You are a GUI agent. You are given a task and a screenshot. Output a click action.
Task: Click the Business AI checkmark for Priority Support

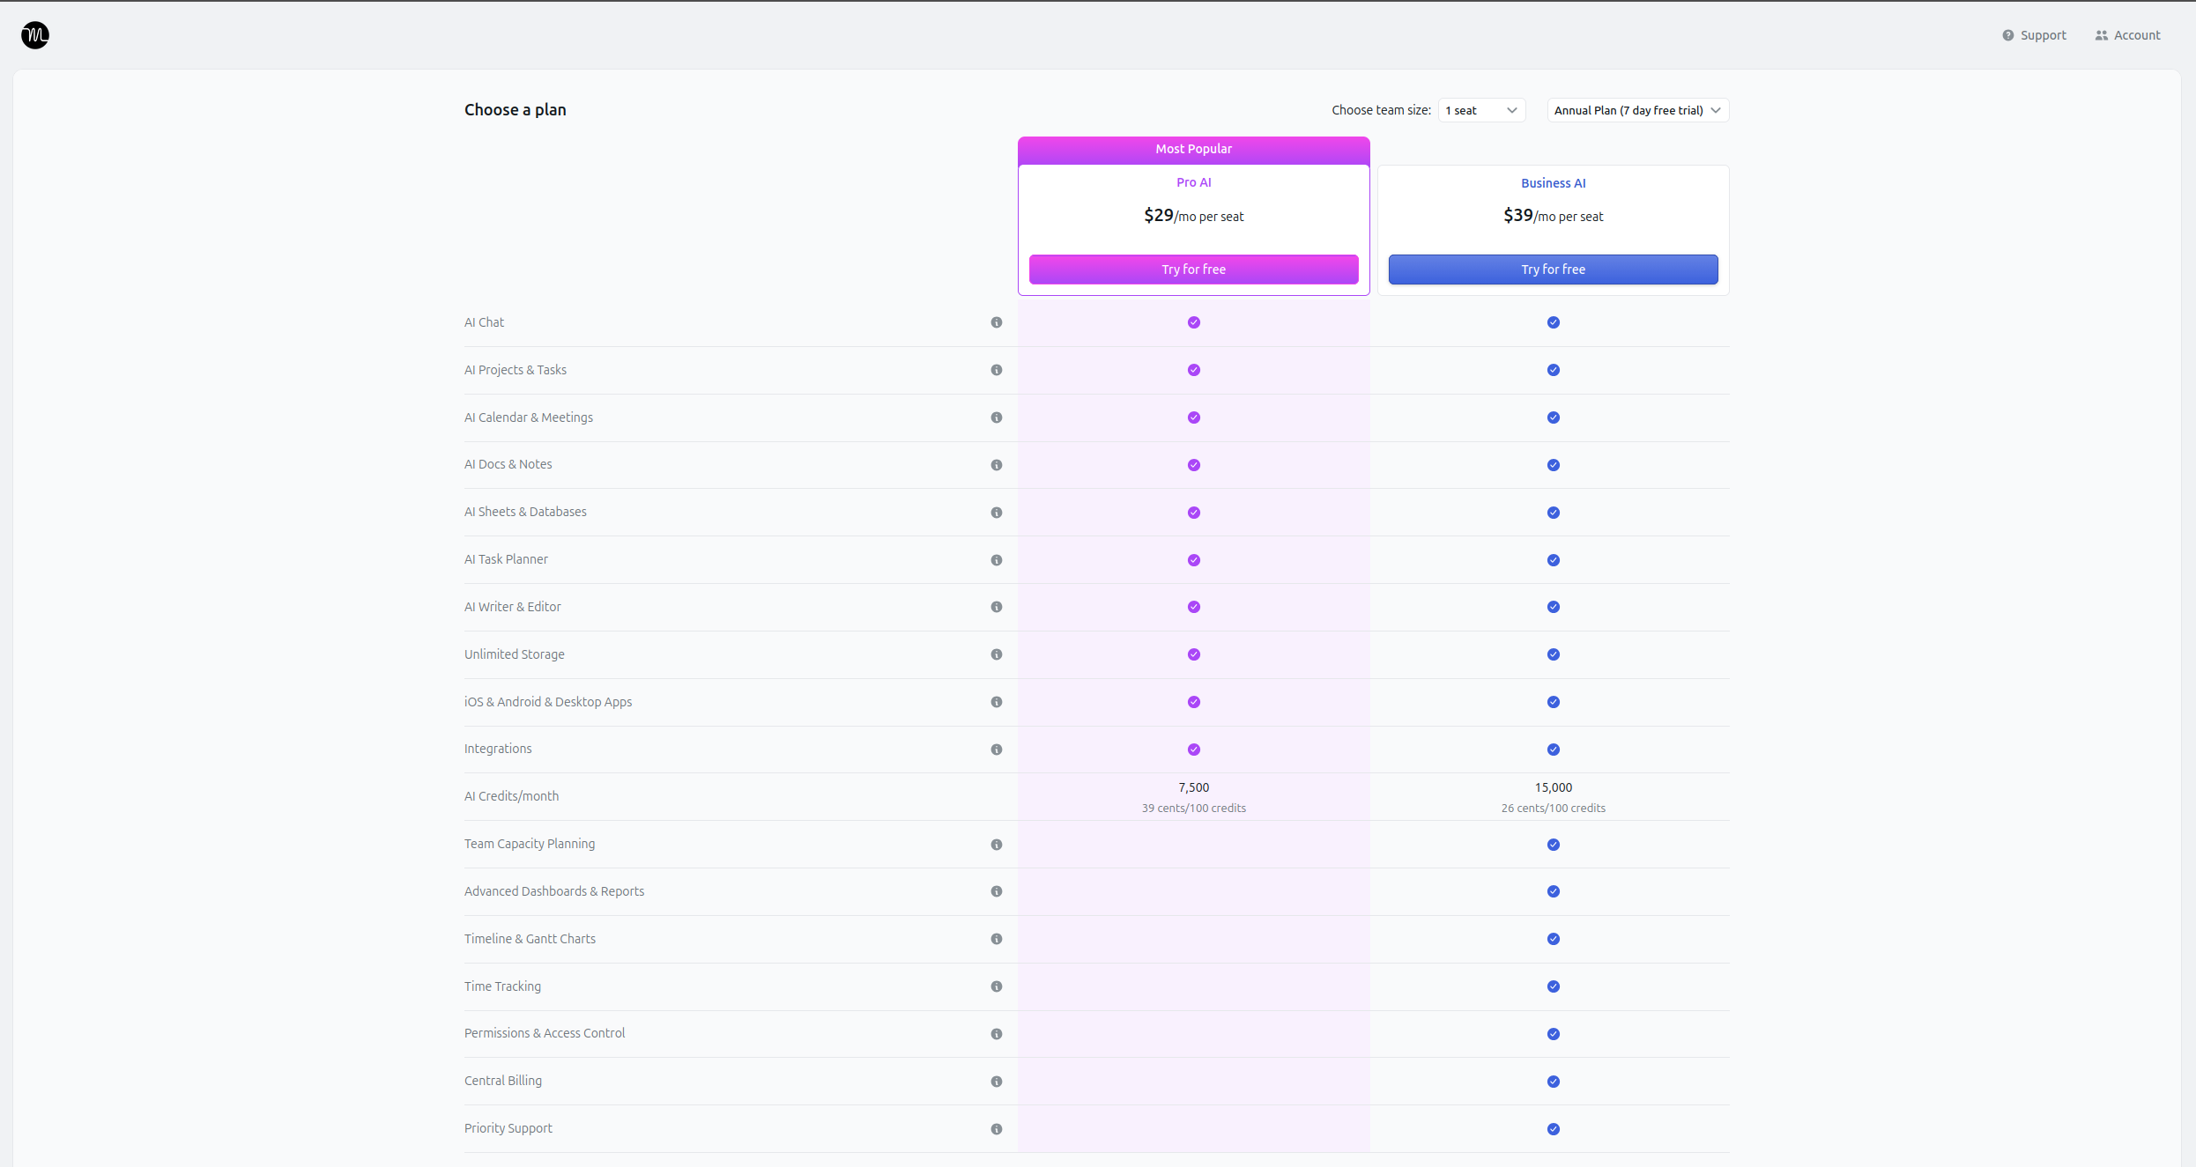tap(1554, 1129)
